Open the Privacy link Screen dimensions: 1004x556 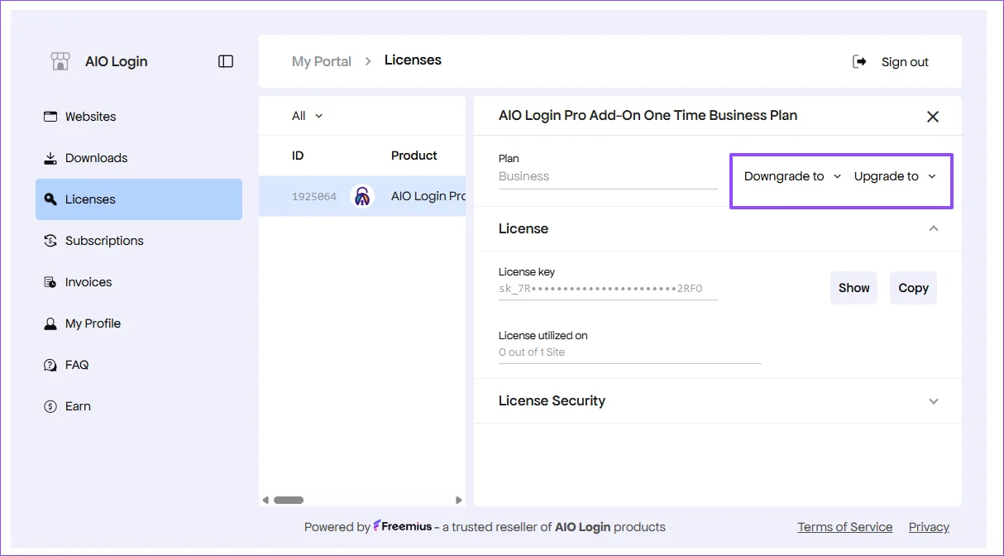click(929, 527)
